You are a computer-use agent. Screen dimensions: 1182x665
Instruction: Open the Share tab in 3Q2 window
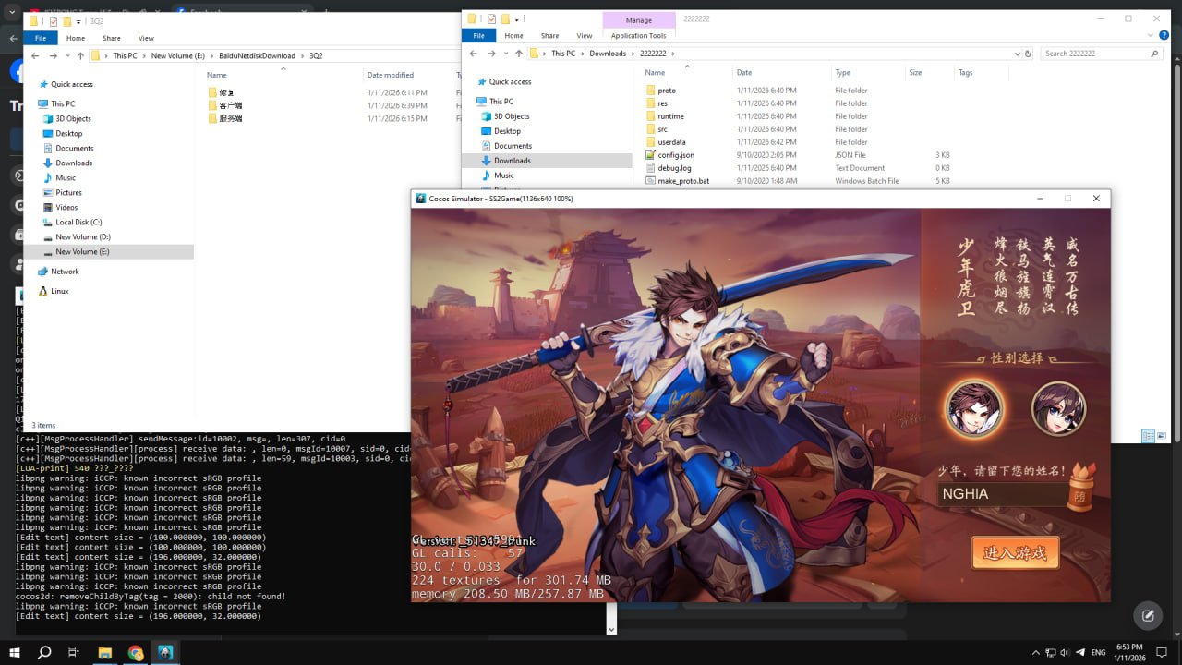pos(112,38)
